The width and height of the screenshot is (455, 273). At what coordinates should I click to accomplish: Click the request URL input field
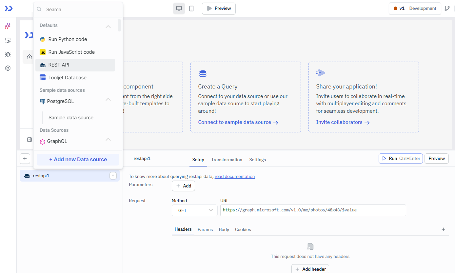[313, 210]
